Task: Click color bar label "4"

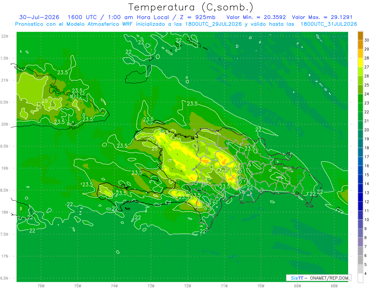Action: tap(366, 274)
